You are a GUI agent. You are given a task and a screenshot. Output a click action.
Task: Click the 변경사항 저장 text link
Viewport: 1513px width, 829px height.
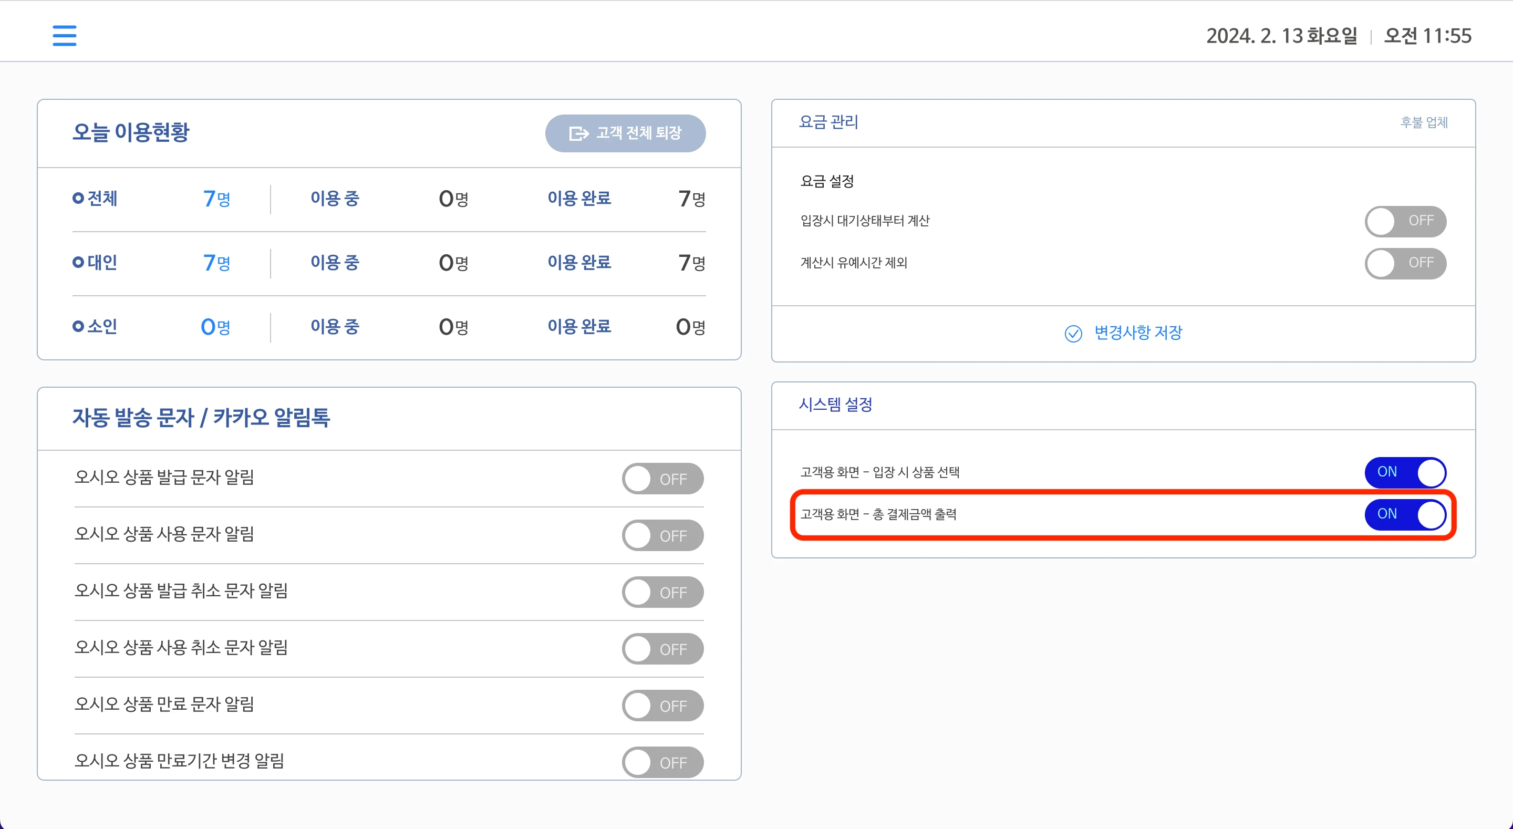click(1138, 333)
